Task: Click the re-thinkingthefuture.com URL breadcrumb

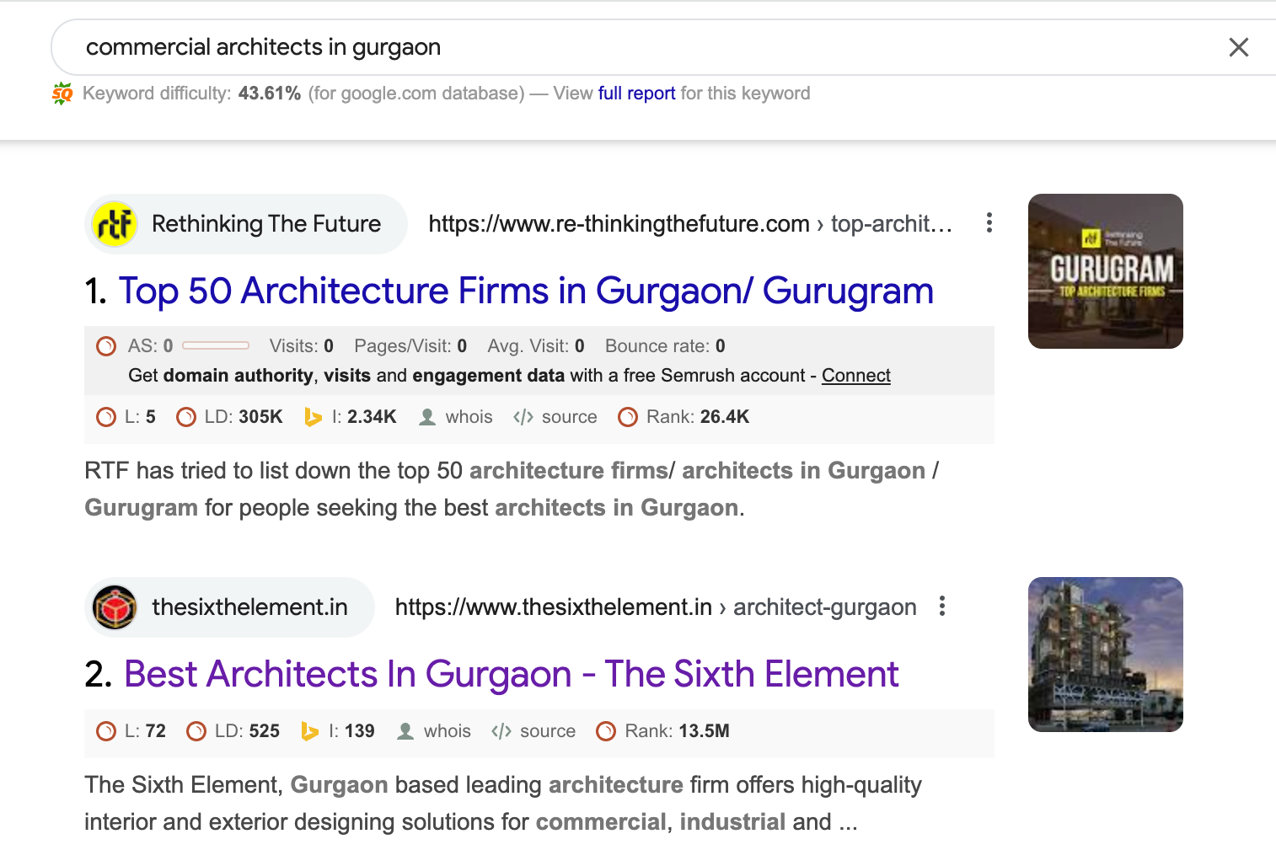Action: 690,224
